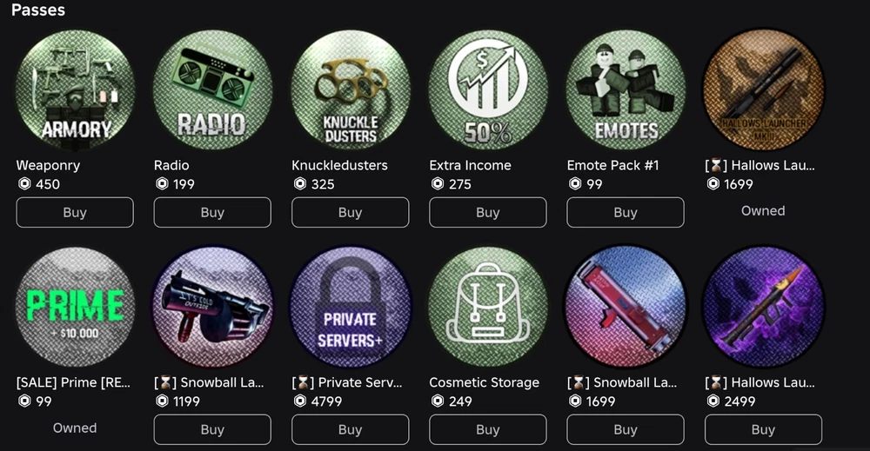This screenshot has width=870, height=451.
Task: Click the 50% Extra Income icon
Action: 488,90
